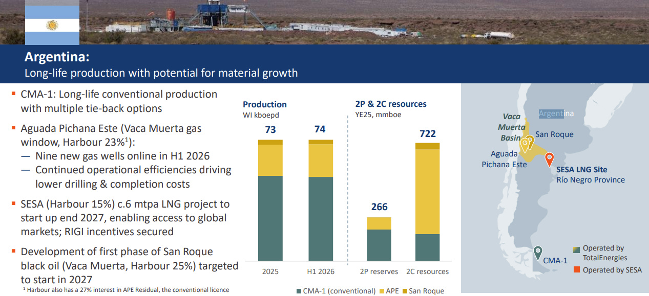The height and width of the screenshot is (296, 649).
Task: Click the '2P & 2C resources' heading
Action: click(391, 104)
